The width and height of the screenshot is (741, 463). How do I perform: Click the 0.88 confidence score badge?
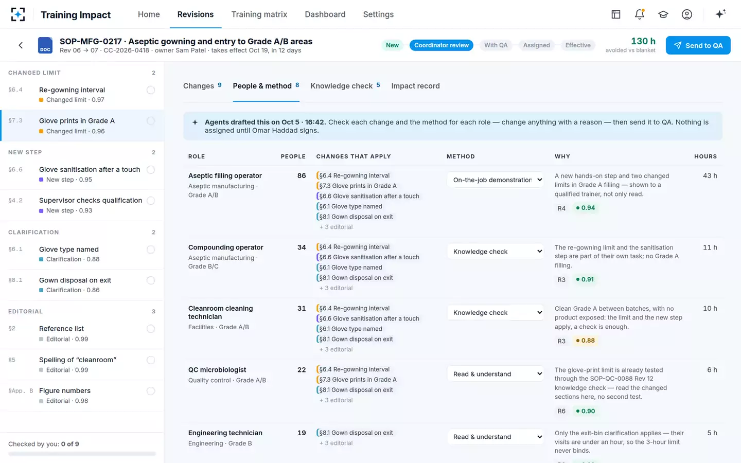point(585,341)
